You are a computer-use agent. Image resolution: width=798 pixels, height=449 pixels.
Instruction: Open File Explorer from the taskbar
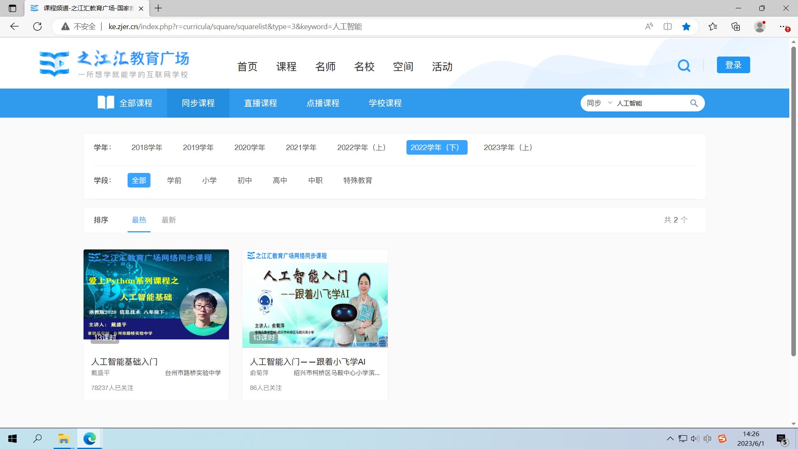[64, 439]
